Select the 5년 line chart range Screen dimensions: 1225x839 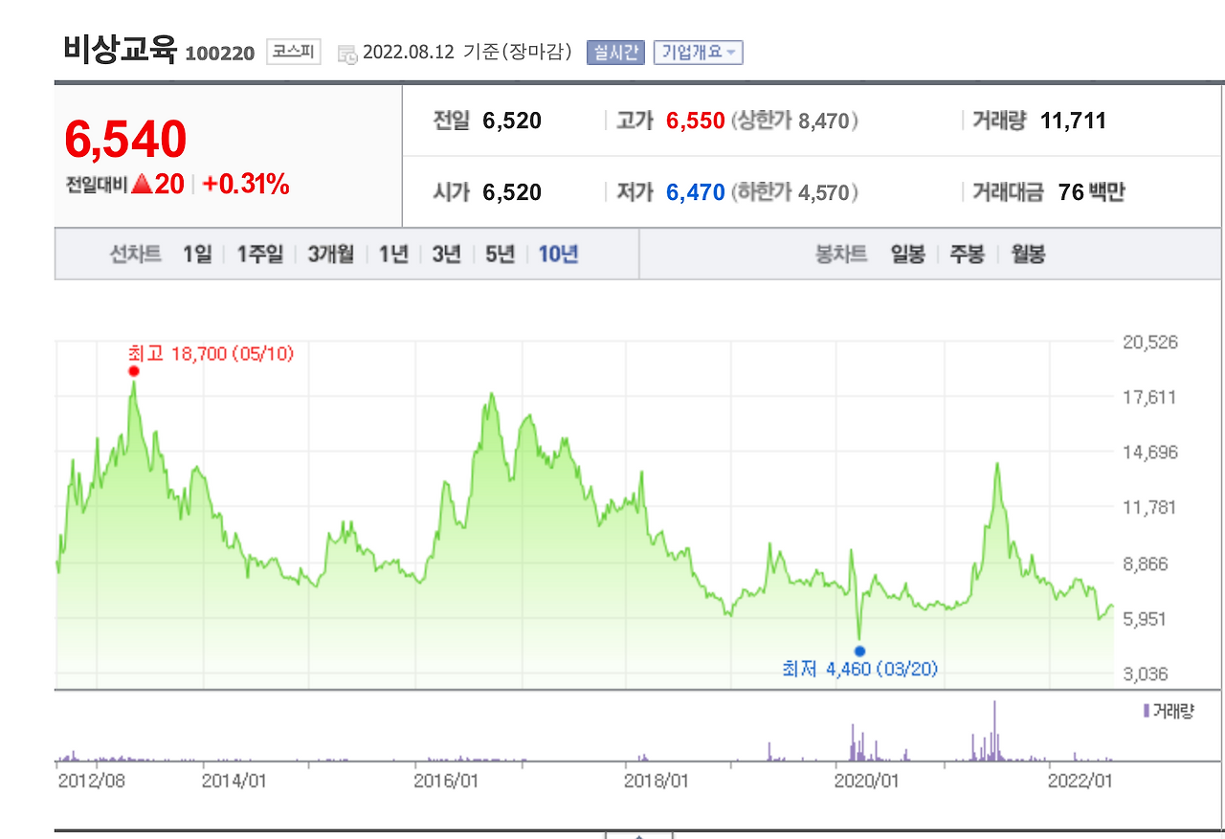500,254
